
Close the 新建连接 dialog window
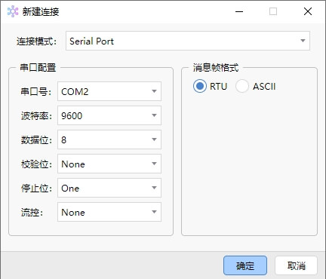(308, 11)
